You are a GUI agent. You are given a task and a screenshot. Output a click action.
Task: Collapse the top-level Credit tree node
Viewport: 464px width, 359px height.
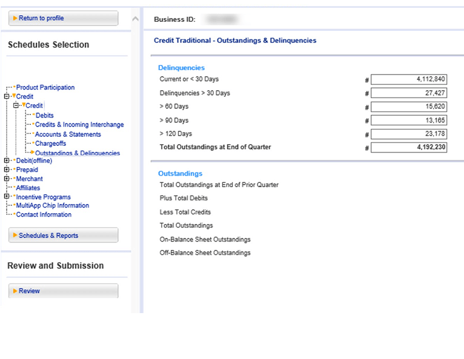point(7,96)
